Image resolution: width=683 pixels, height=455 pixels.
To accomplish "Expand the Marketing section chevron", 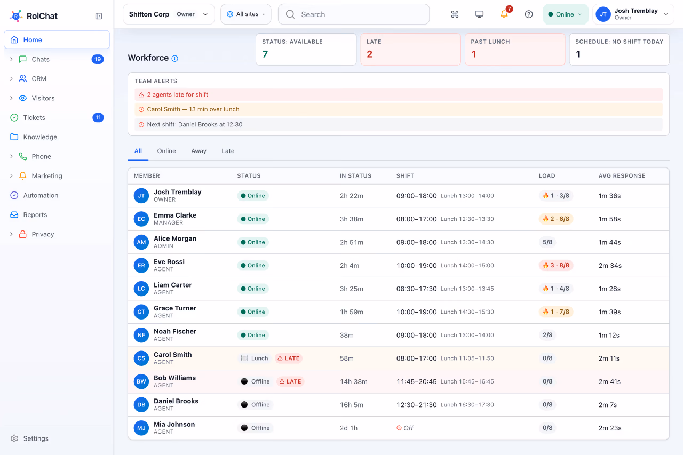I will tap(11, 176).
